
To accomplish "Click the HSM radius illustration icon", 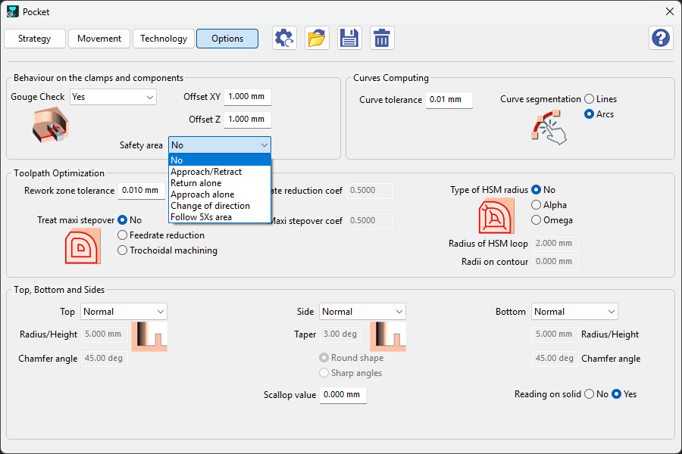I will click(496, 217).
